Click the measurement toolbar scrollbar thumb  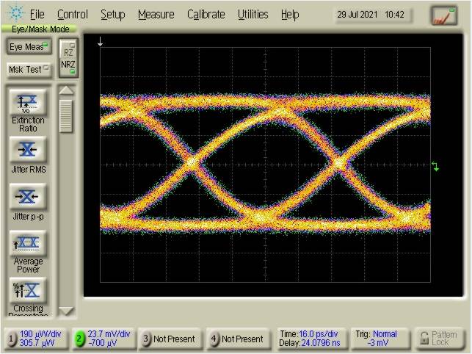click(x=67, y=115)
